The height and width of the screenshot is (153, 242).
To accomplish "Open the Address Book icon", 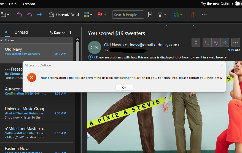I will tap(150, 15).
